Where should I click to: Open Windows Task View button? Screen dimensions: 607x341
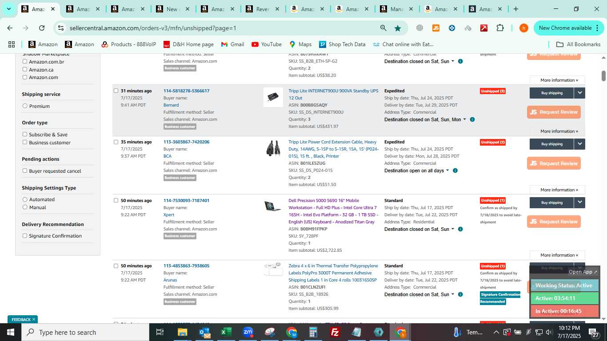pos(160,332)
